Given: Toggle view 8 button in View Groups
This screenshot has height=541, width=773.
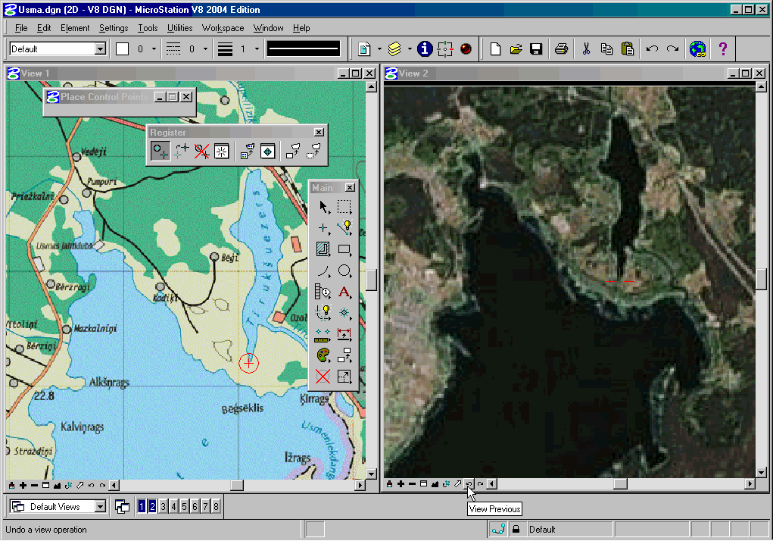Looking at the screenshot, I should click(x=216, y=506).
